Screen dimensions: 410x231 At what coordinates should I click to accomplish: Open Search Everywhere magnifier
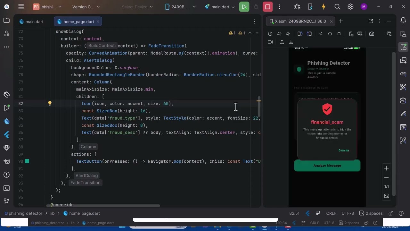337,7
